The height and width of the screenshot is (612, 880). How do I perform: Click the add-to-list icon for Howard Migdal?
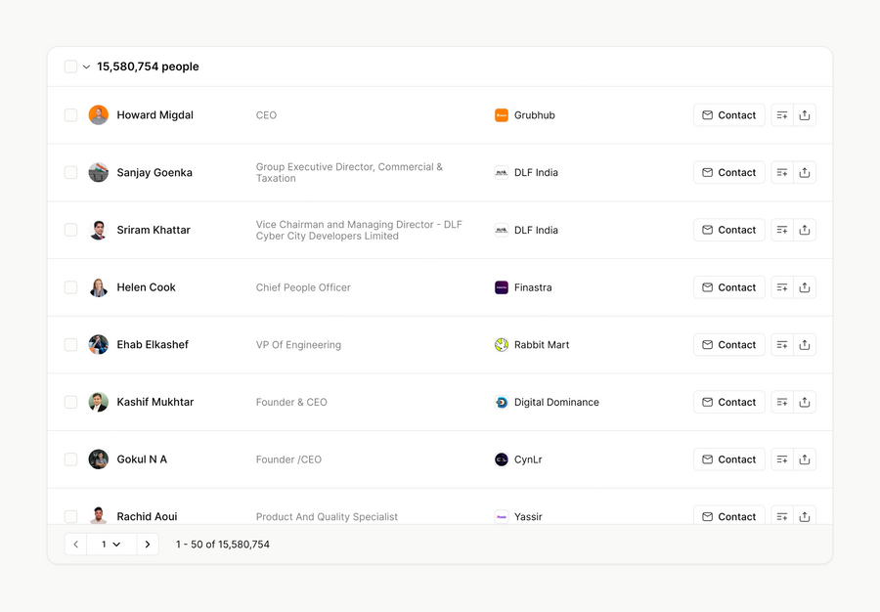[781, 114]
